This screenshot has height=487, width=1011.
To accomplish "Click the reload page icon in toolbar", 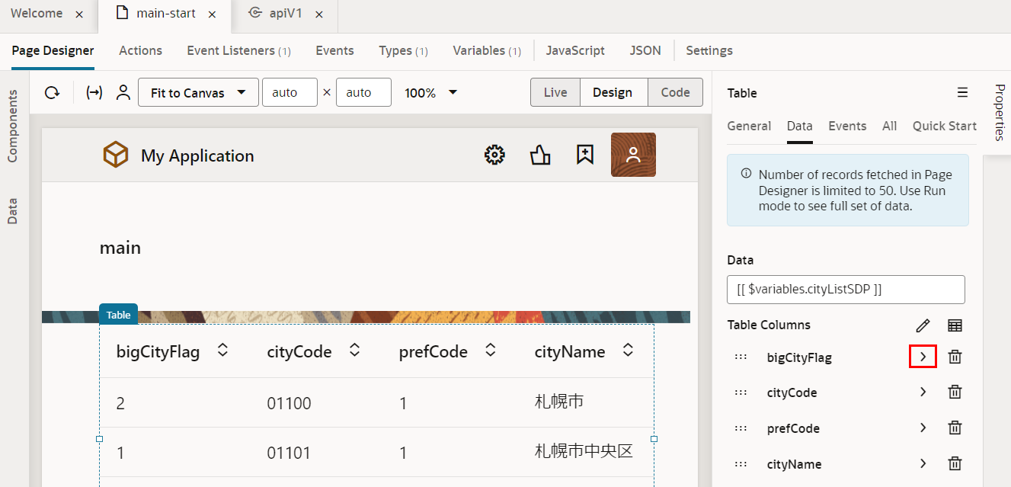I will (52, 93).
